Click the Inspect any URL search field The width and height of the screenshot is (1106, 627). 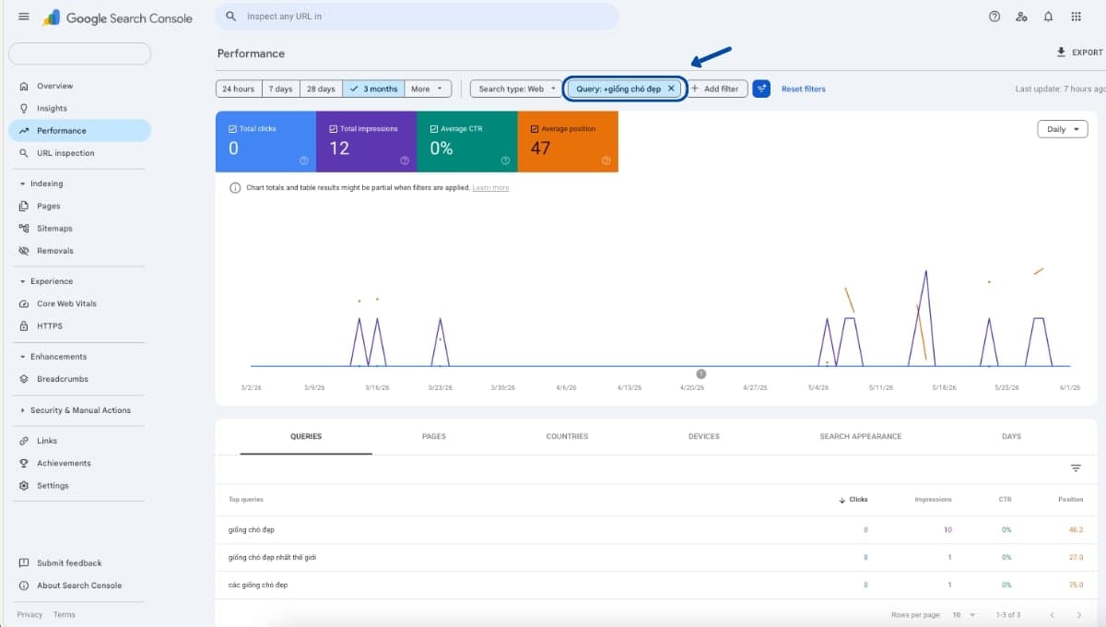click(x=417, y=17)
